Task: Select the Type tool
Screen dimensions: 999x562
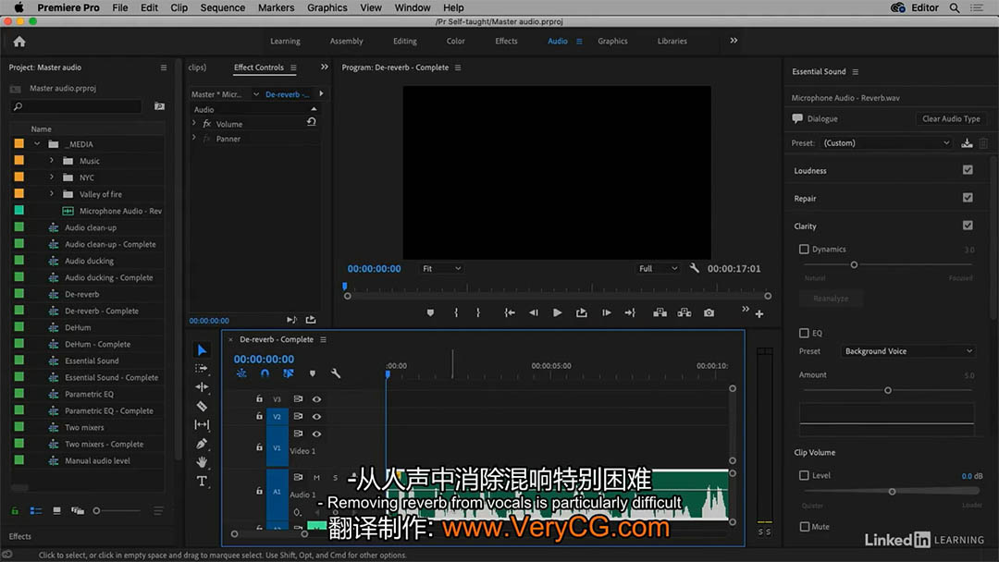Action: tap(202, 482)
